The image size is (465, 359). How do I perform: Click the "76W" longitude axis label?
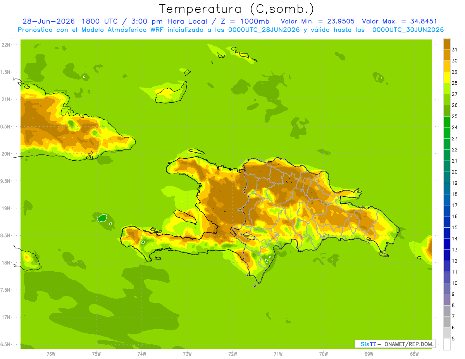(51, 354)
